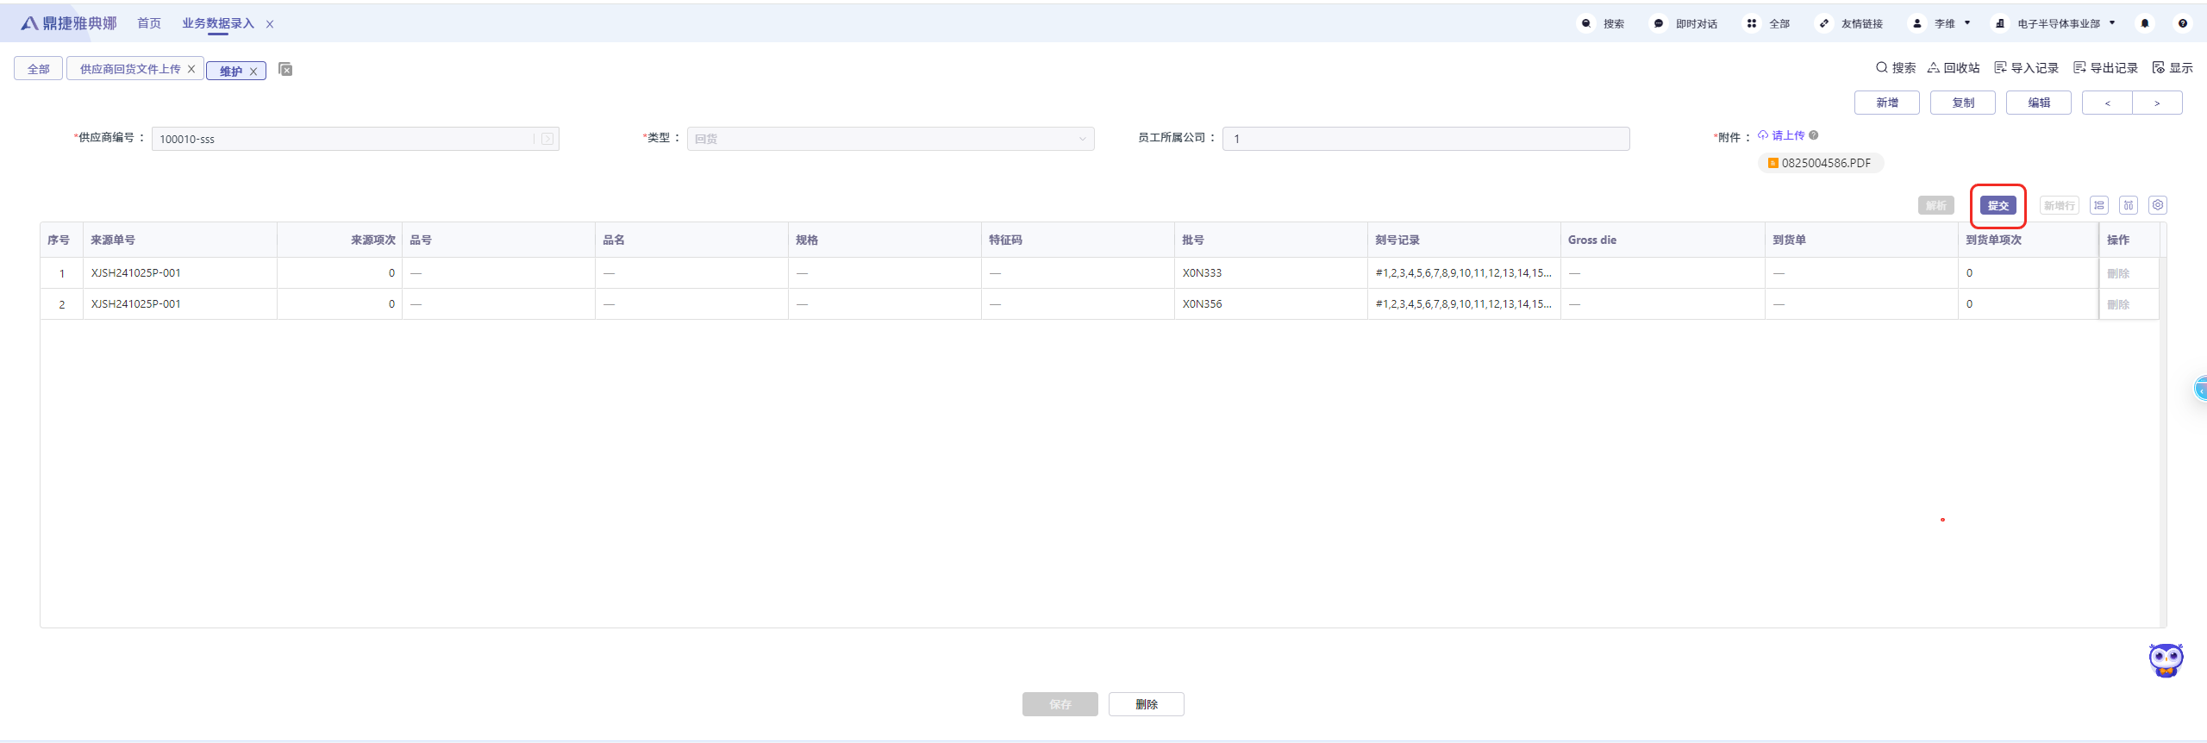The image size is (2207, 743).
Task: Click the row-height icon above the table
Action: click(x=2099, y=205)
